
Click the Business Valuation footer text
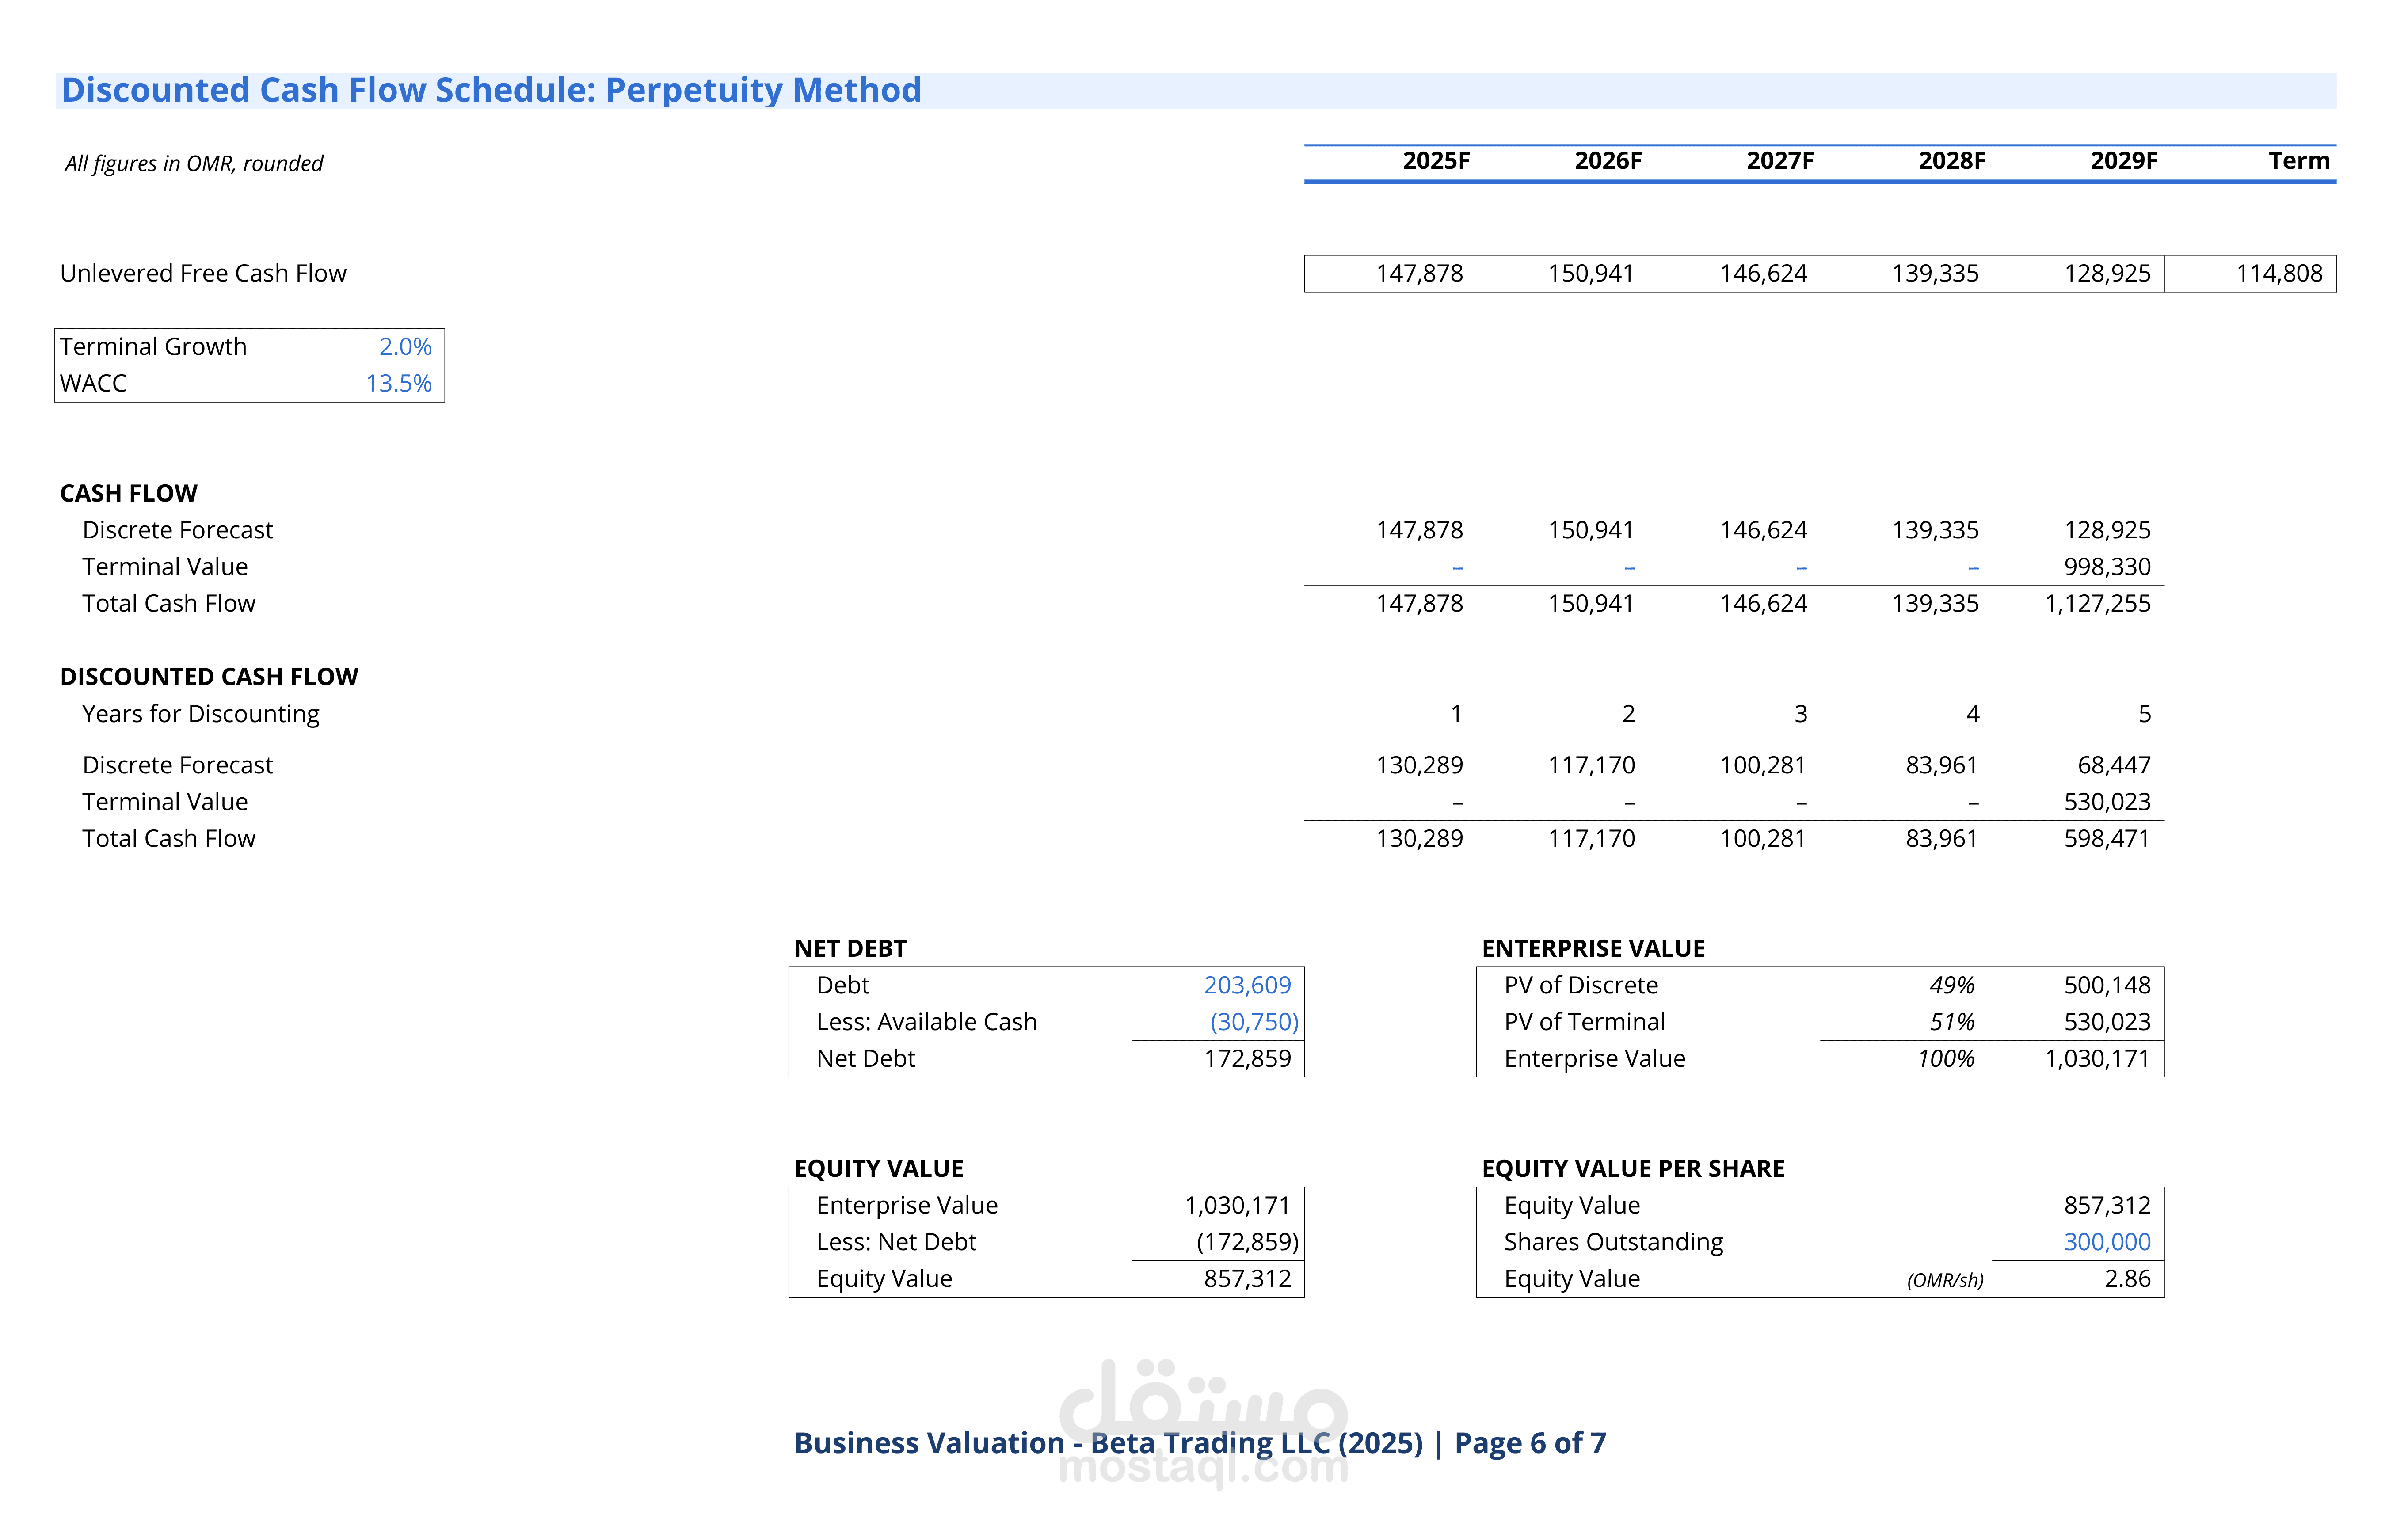point(1199,1443)
